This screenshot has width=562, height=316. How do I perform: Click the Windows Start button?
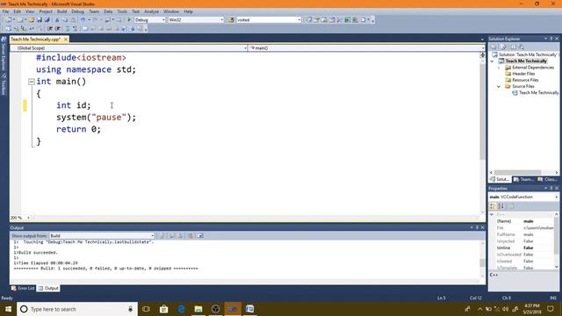tap(8, 309)
